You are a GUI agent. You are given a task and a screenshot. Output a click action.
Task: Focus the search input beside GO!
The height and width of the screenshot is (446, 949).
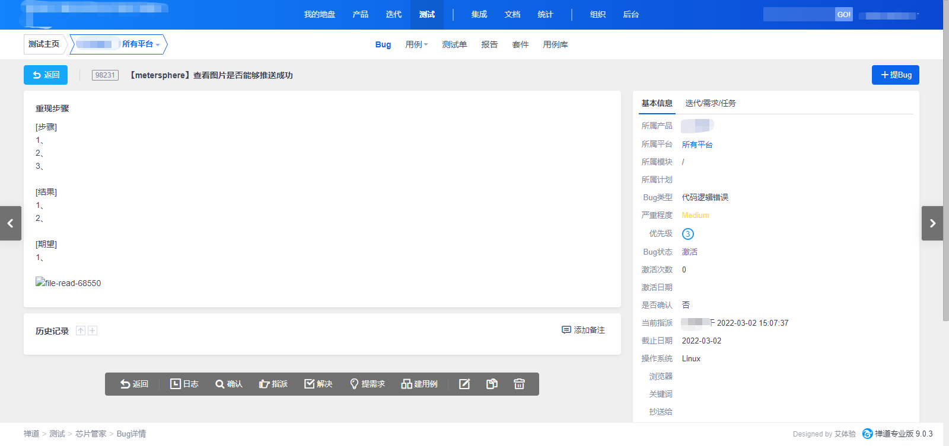(x=799, y=14)
